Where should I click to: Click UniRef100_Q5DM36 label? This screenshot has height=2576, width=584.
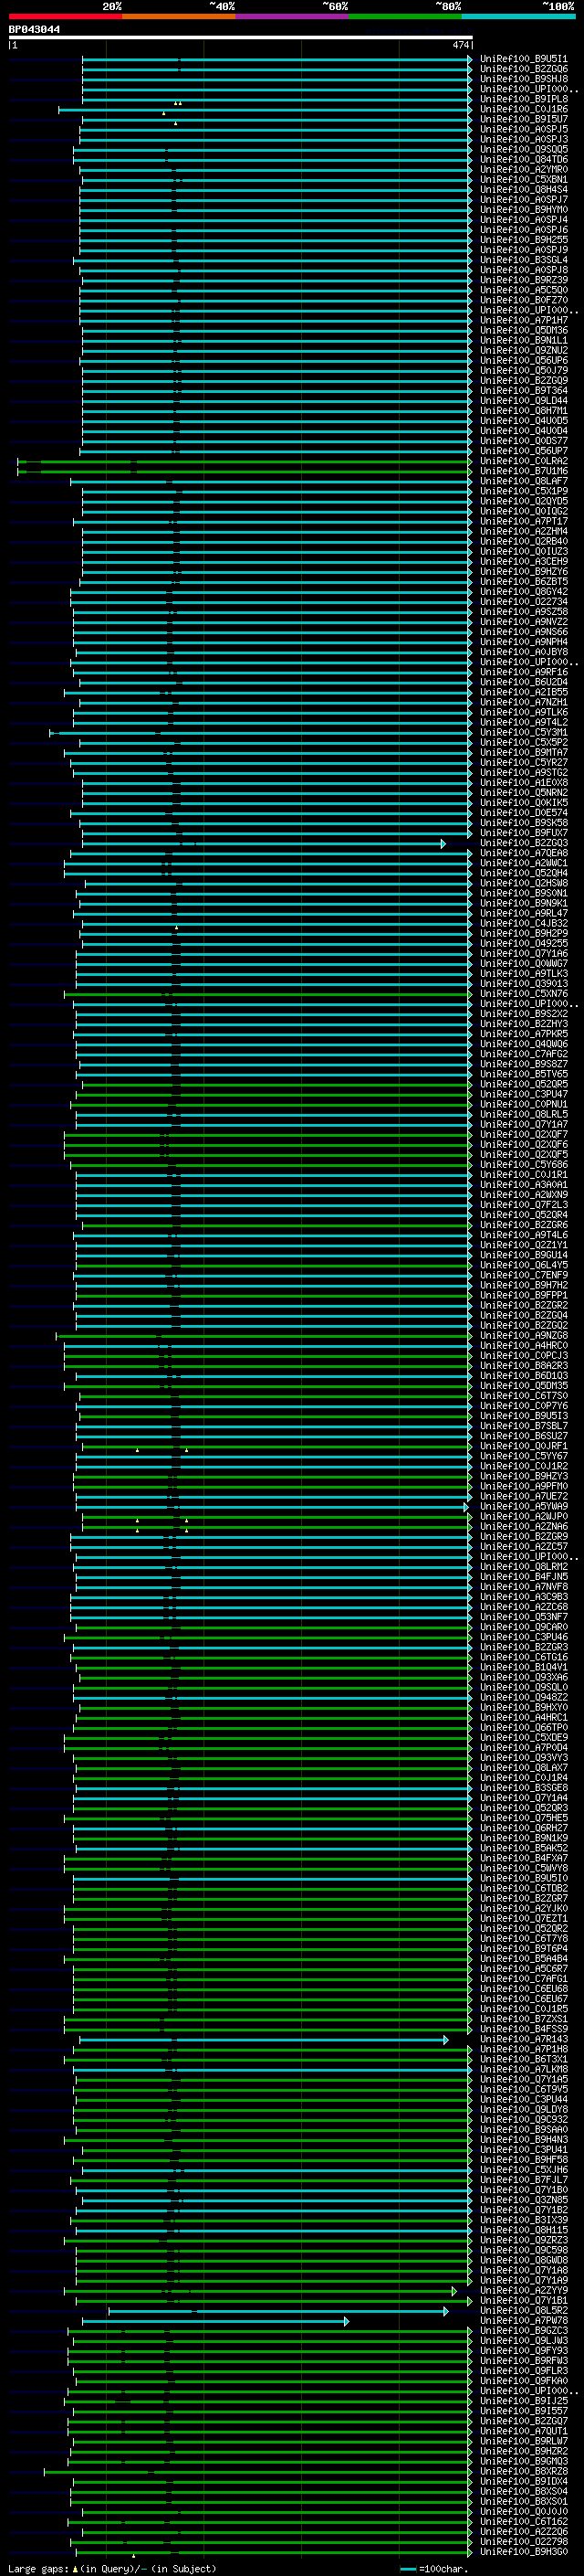[x=523, y=330]
